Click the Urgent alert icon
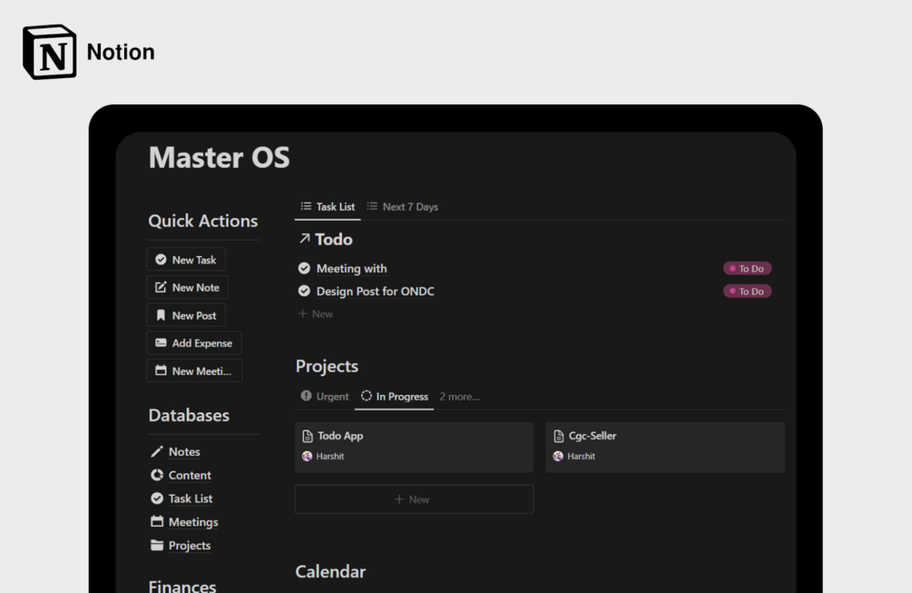Screen dimensions: 912x593 [x=306, y=396]
